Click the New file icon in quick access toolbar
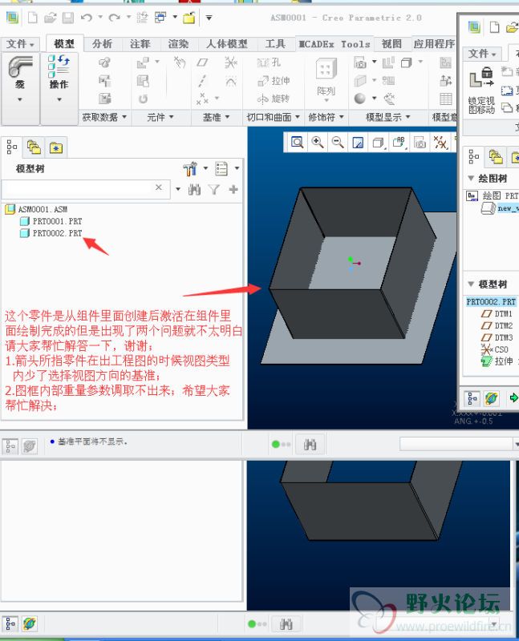This screenshot has width=519, height=641. tap(32, 18)
